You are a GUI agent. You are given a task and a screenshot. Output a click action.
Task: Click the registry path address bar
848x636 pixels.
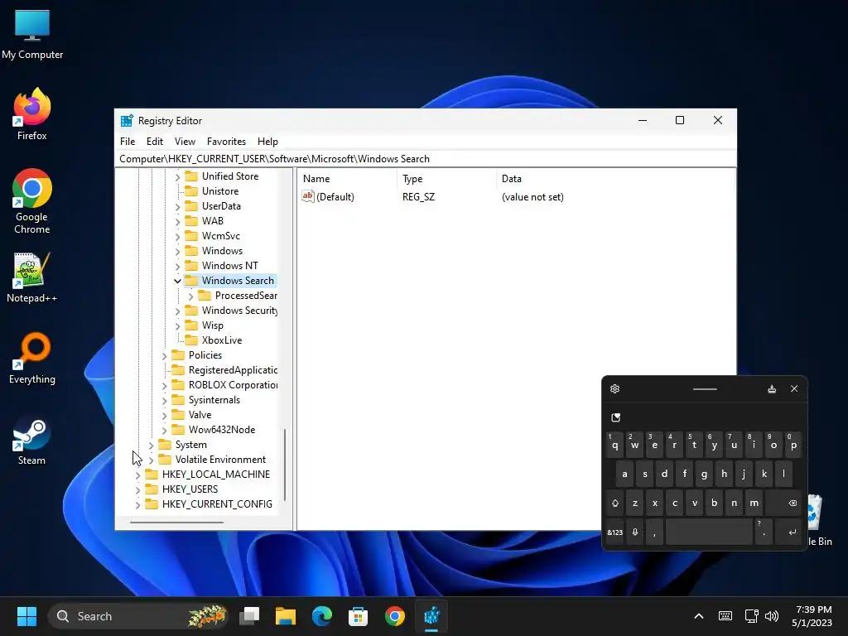tap(426, 158)
